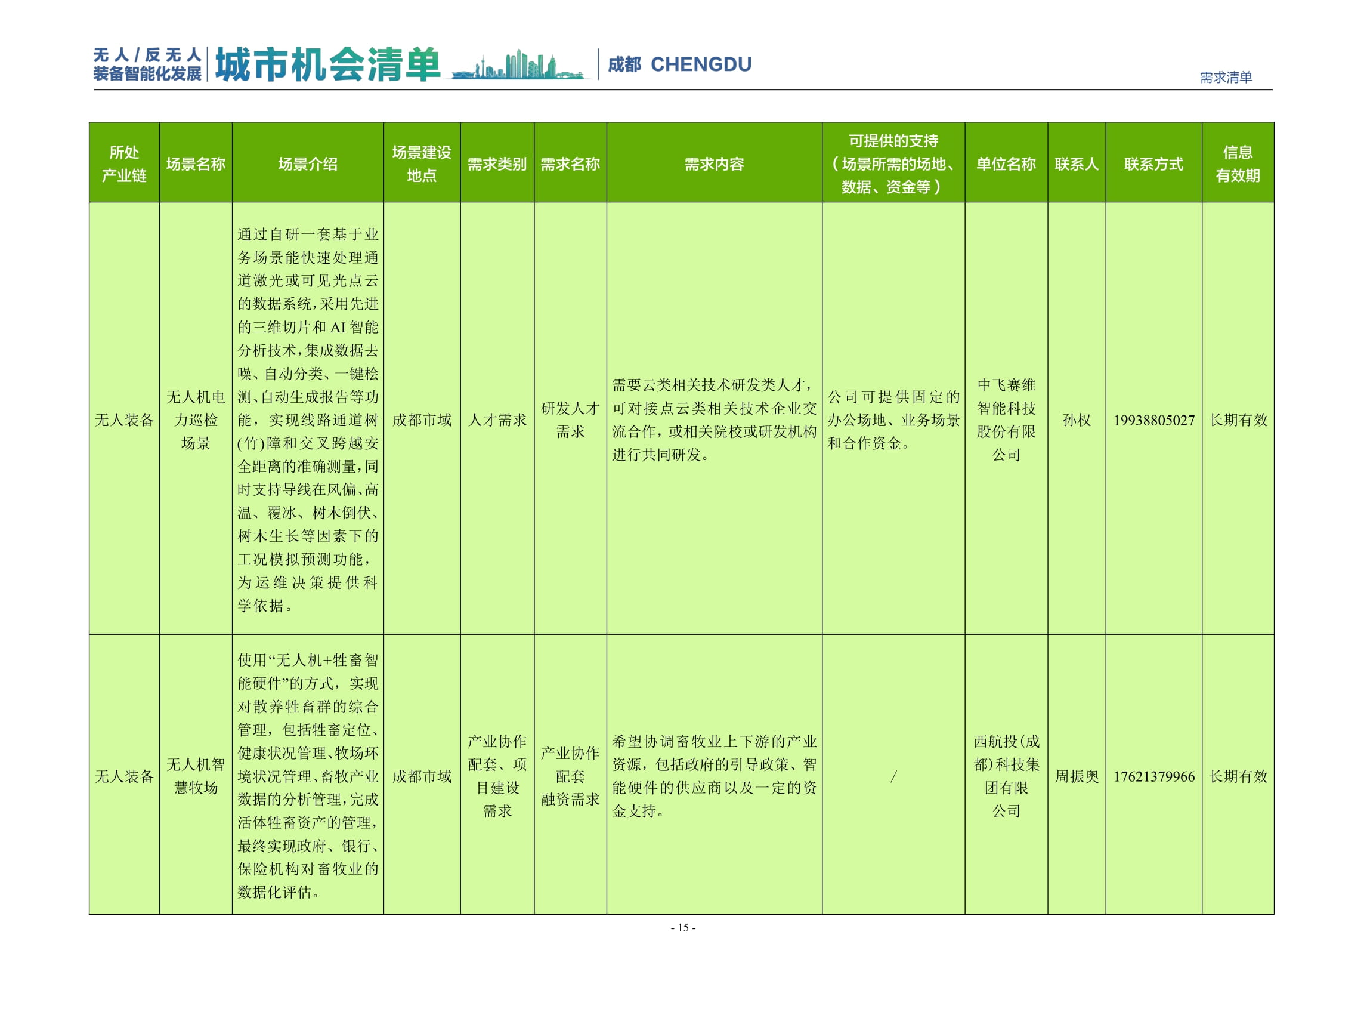Click the 无人/反无人装备智能化发展 emblem

tap(147, 61)
